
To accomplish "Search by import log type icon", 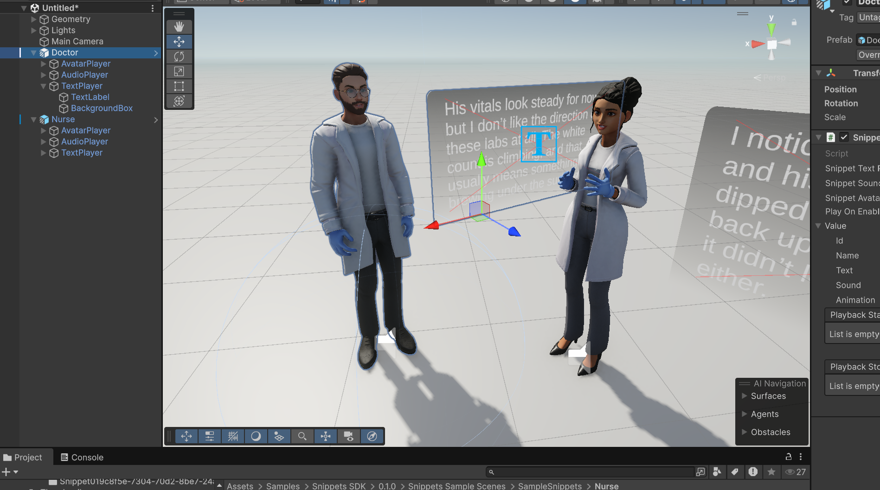I will 753,472.
